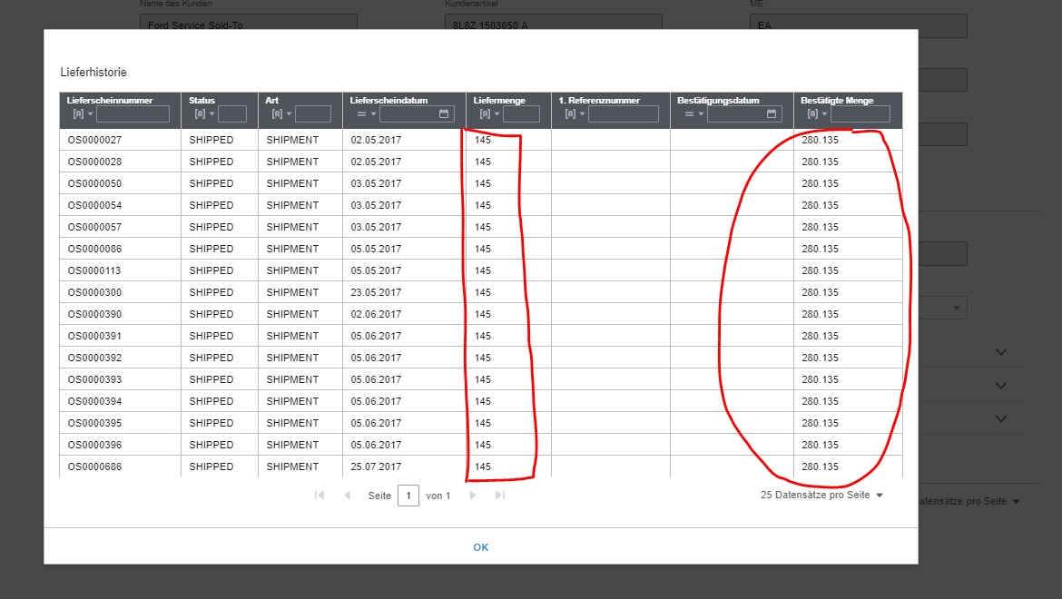
Task: Click date 02.06.2017 in OS0000390 row
Action: point(376,314)
